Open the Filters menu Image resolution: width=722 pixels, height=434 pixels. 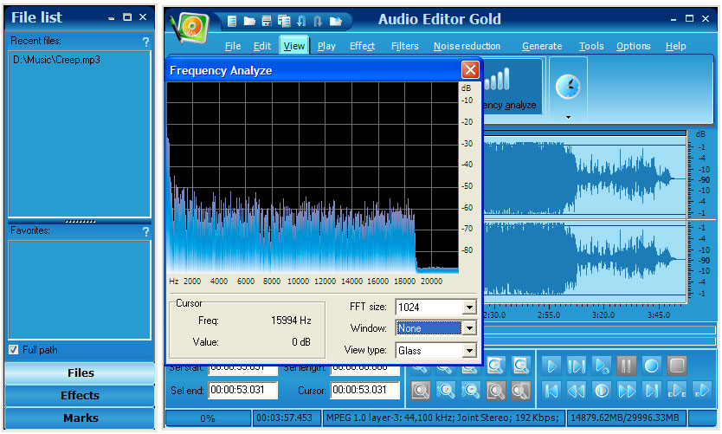click(405, 46)
